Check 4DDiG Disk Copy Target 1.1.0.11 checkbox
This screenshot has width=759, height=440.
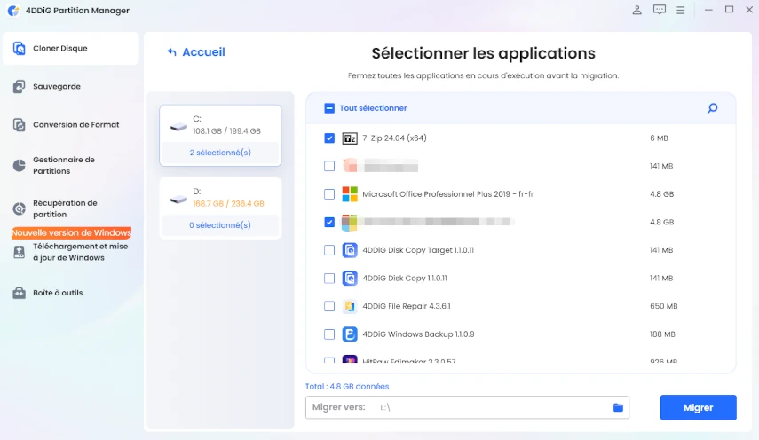point(329,250)
